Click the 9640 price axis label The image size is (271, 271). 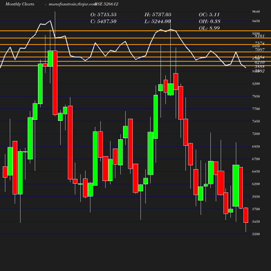[256, 11]
